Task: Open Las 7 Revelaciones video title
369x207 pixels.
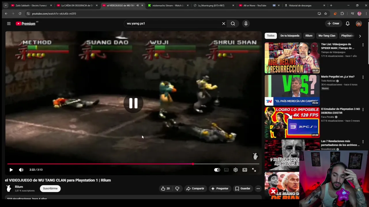Action: pyautogui.click(x=340, y=143)
